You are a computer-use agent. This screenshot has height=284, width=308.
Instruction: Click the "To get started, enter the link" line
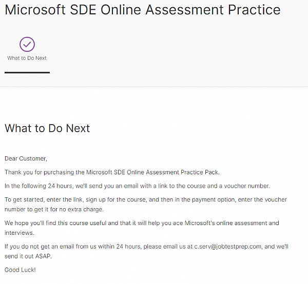click(145, 199)
